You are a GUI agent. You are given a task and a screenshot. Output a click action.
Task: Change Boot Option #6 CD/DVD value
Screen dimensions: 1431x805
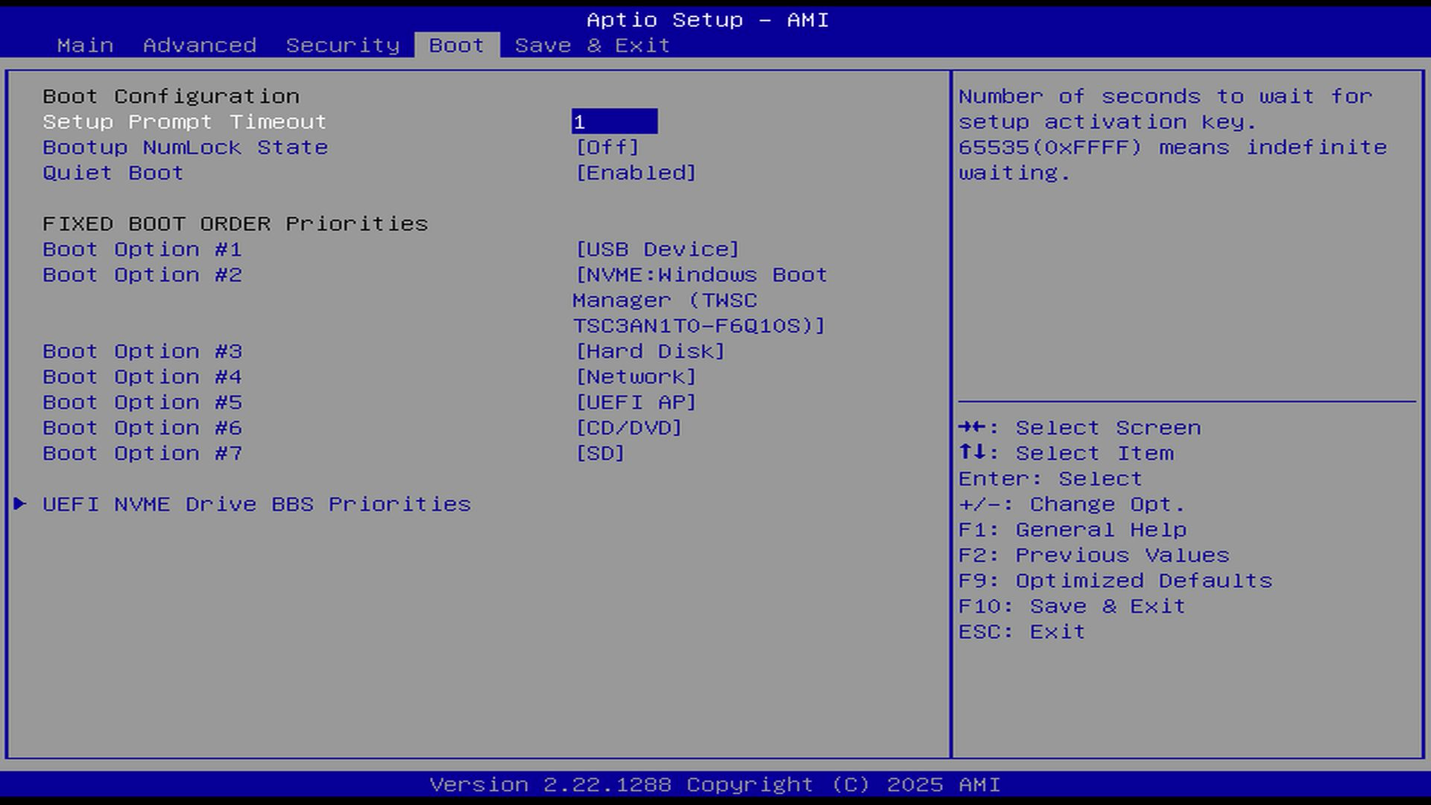pos(628,428)
